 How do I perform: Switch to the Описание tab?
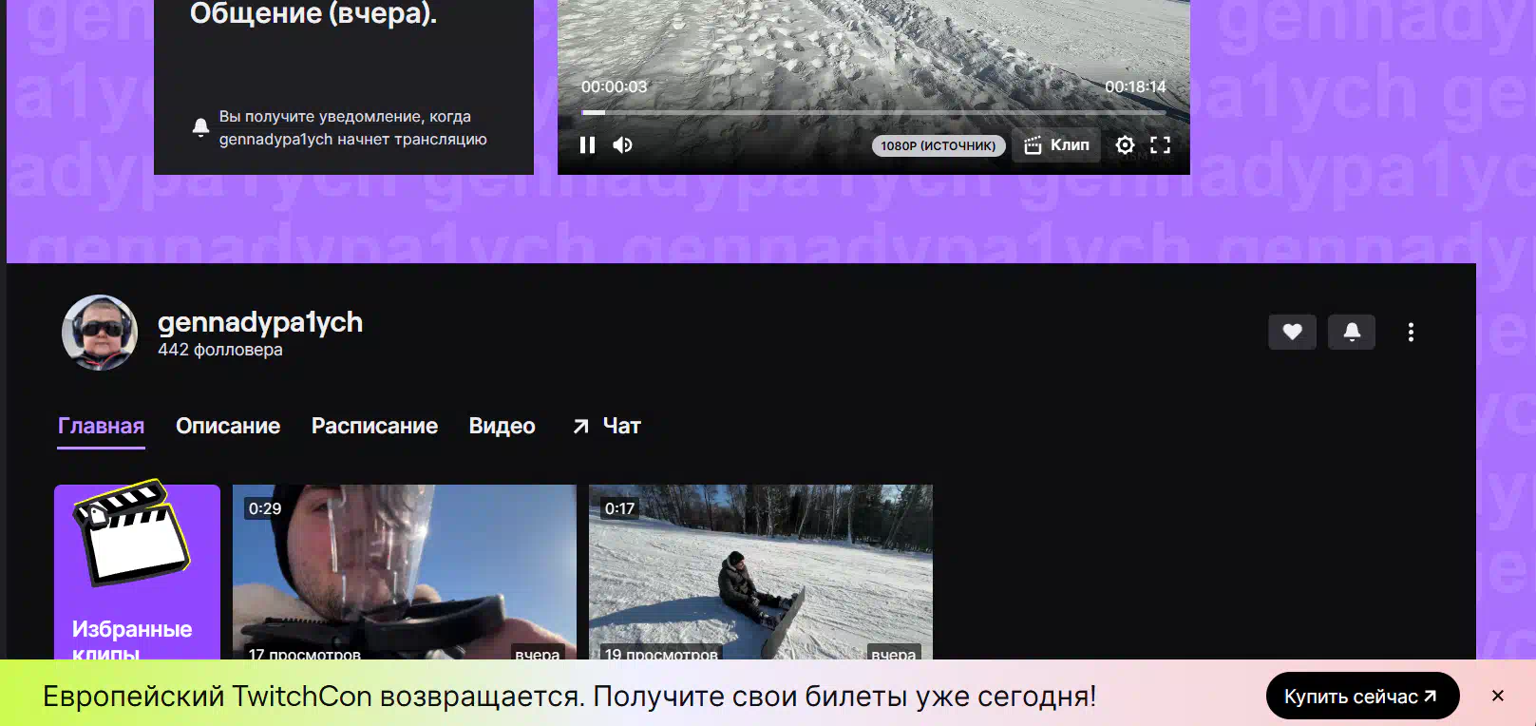point(228,426)
